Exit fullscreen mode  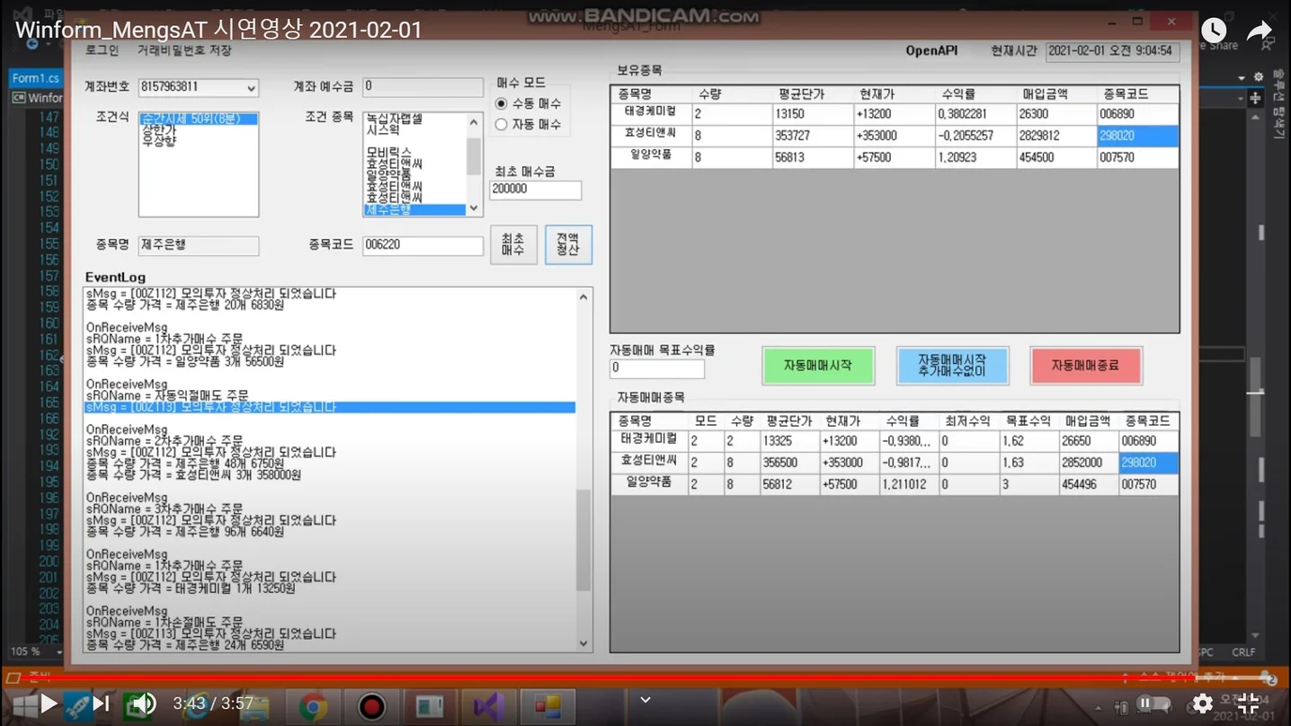point(1249,703)
